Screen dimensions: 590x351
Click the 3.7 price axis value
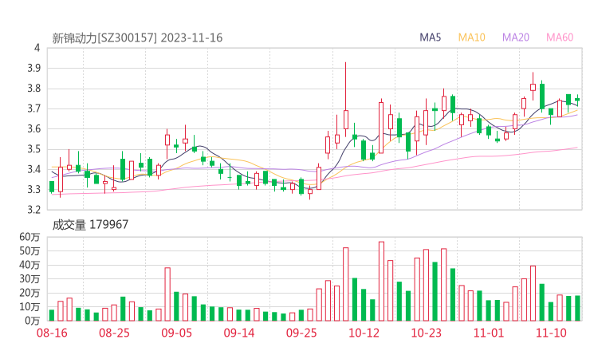(33, 108)
